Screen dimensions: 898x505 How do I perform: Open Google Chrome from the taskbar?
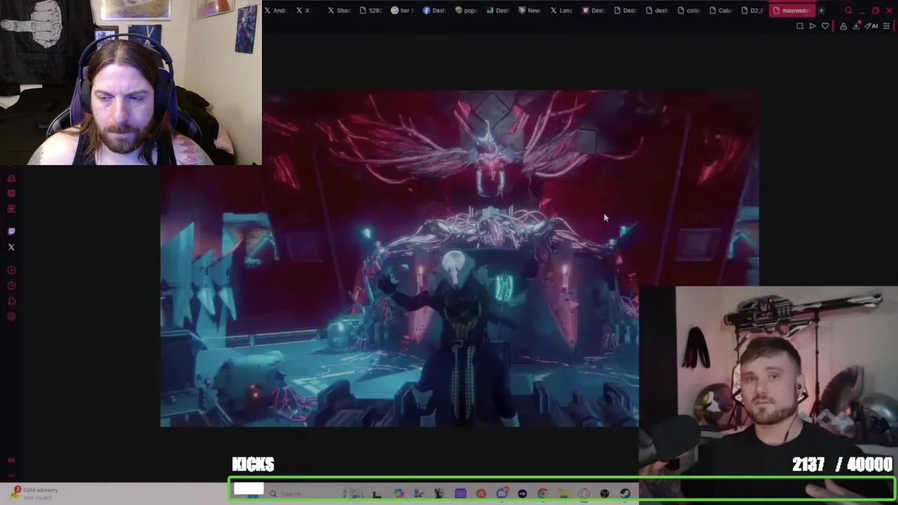542,494
